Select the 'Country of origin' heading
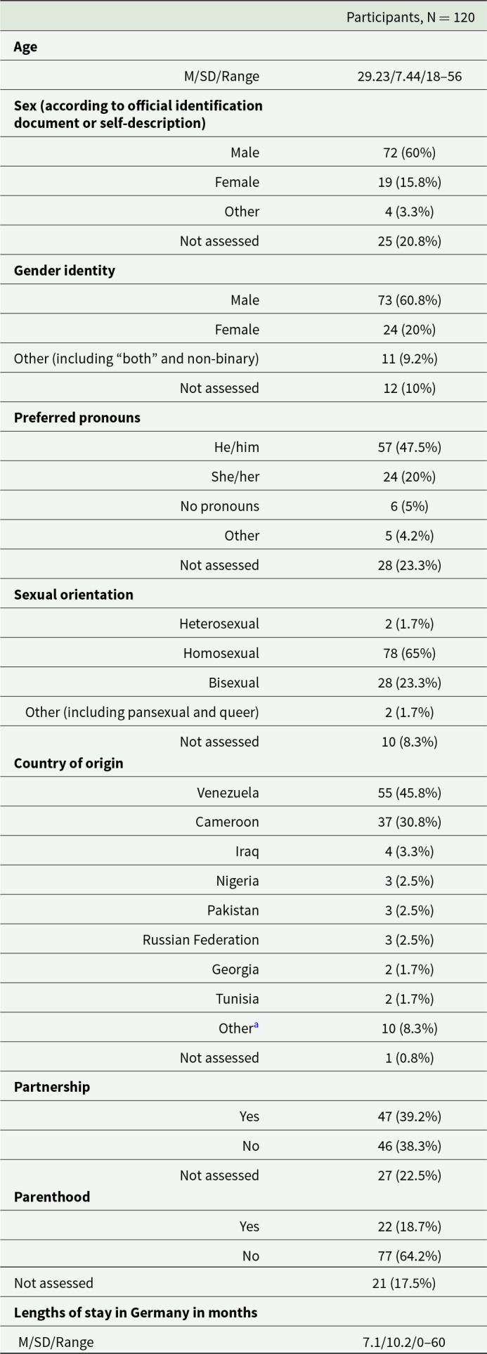This screenshot has height=1354, width=487. [x=69, y=763]
